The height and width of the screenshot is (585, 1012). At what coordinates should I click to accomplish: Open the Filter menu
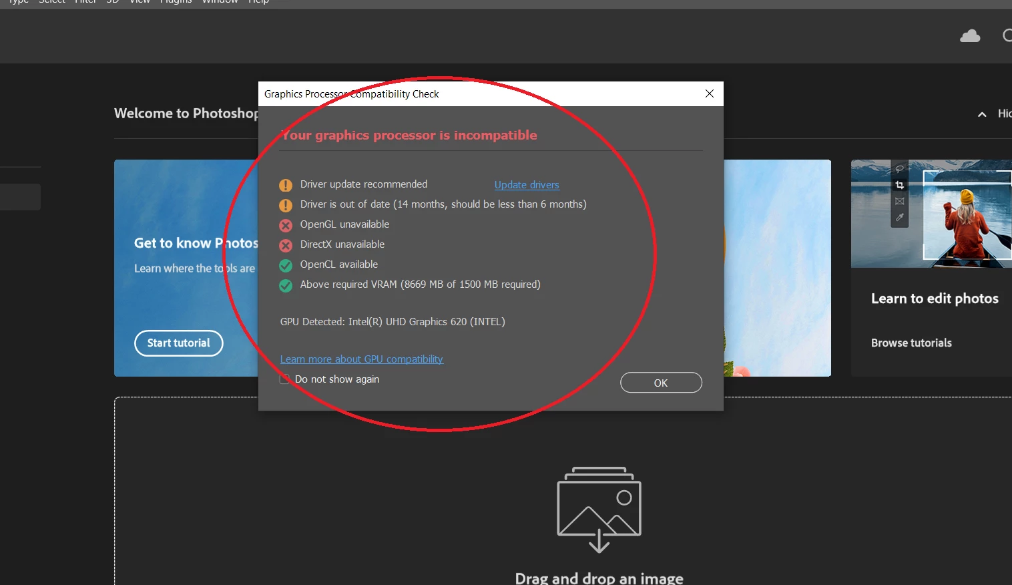click(x=85, y=2)
